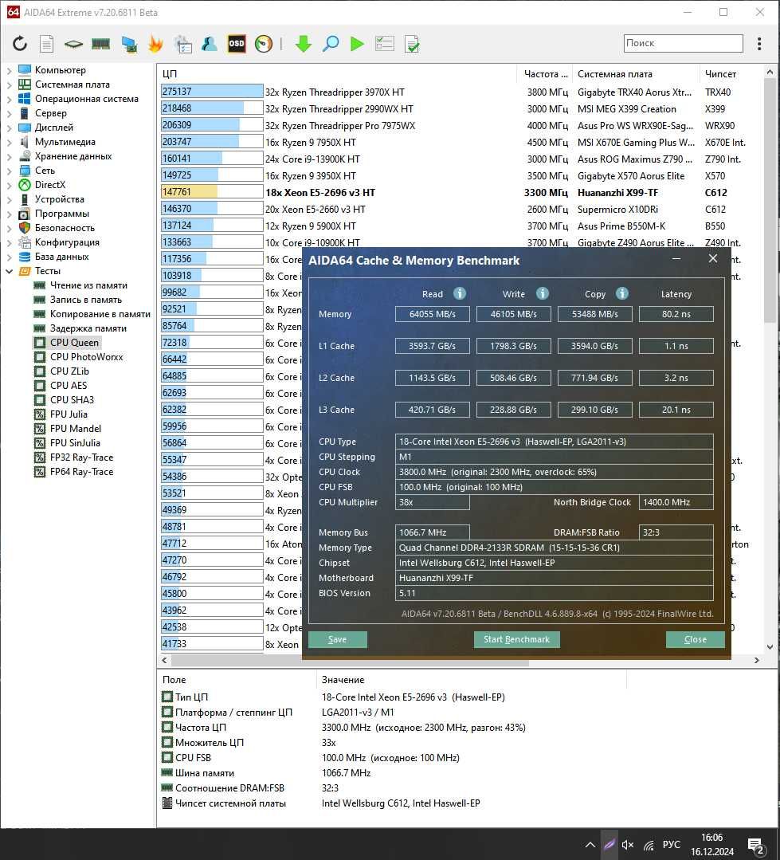Viewport: 780px width, 860px height.
Task: Click the Start Benchmark button
Action: click(x=516, y=639)
